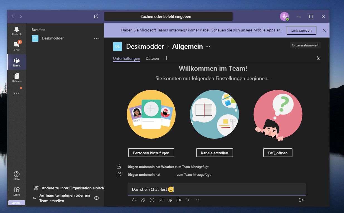This screenshot has width=344, height=213.
Task: Click the message field with 'Das ist ein Chat-Test'
Action: [217, 189]
